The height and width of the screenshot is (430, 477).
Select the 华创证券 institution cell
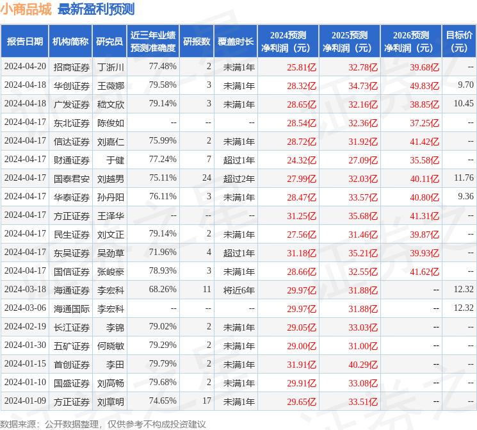coord(72,86)
